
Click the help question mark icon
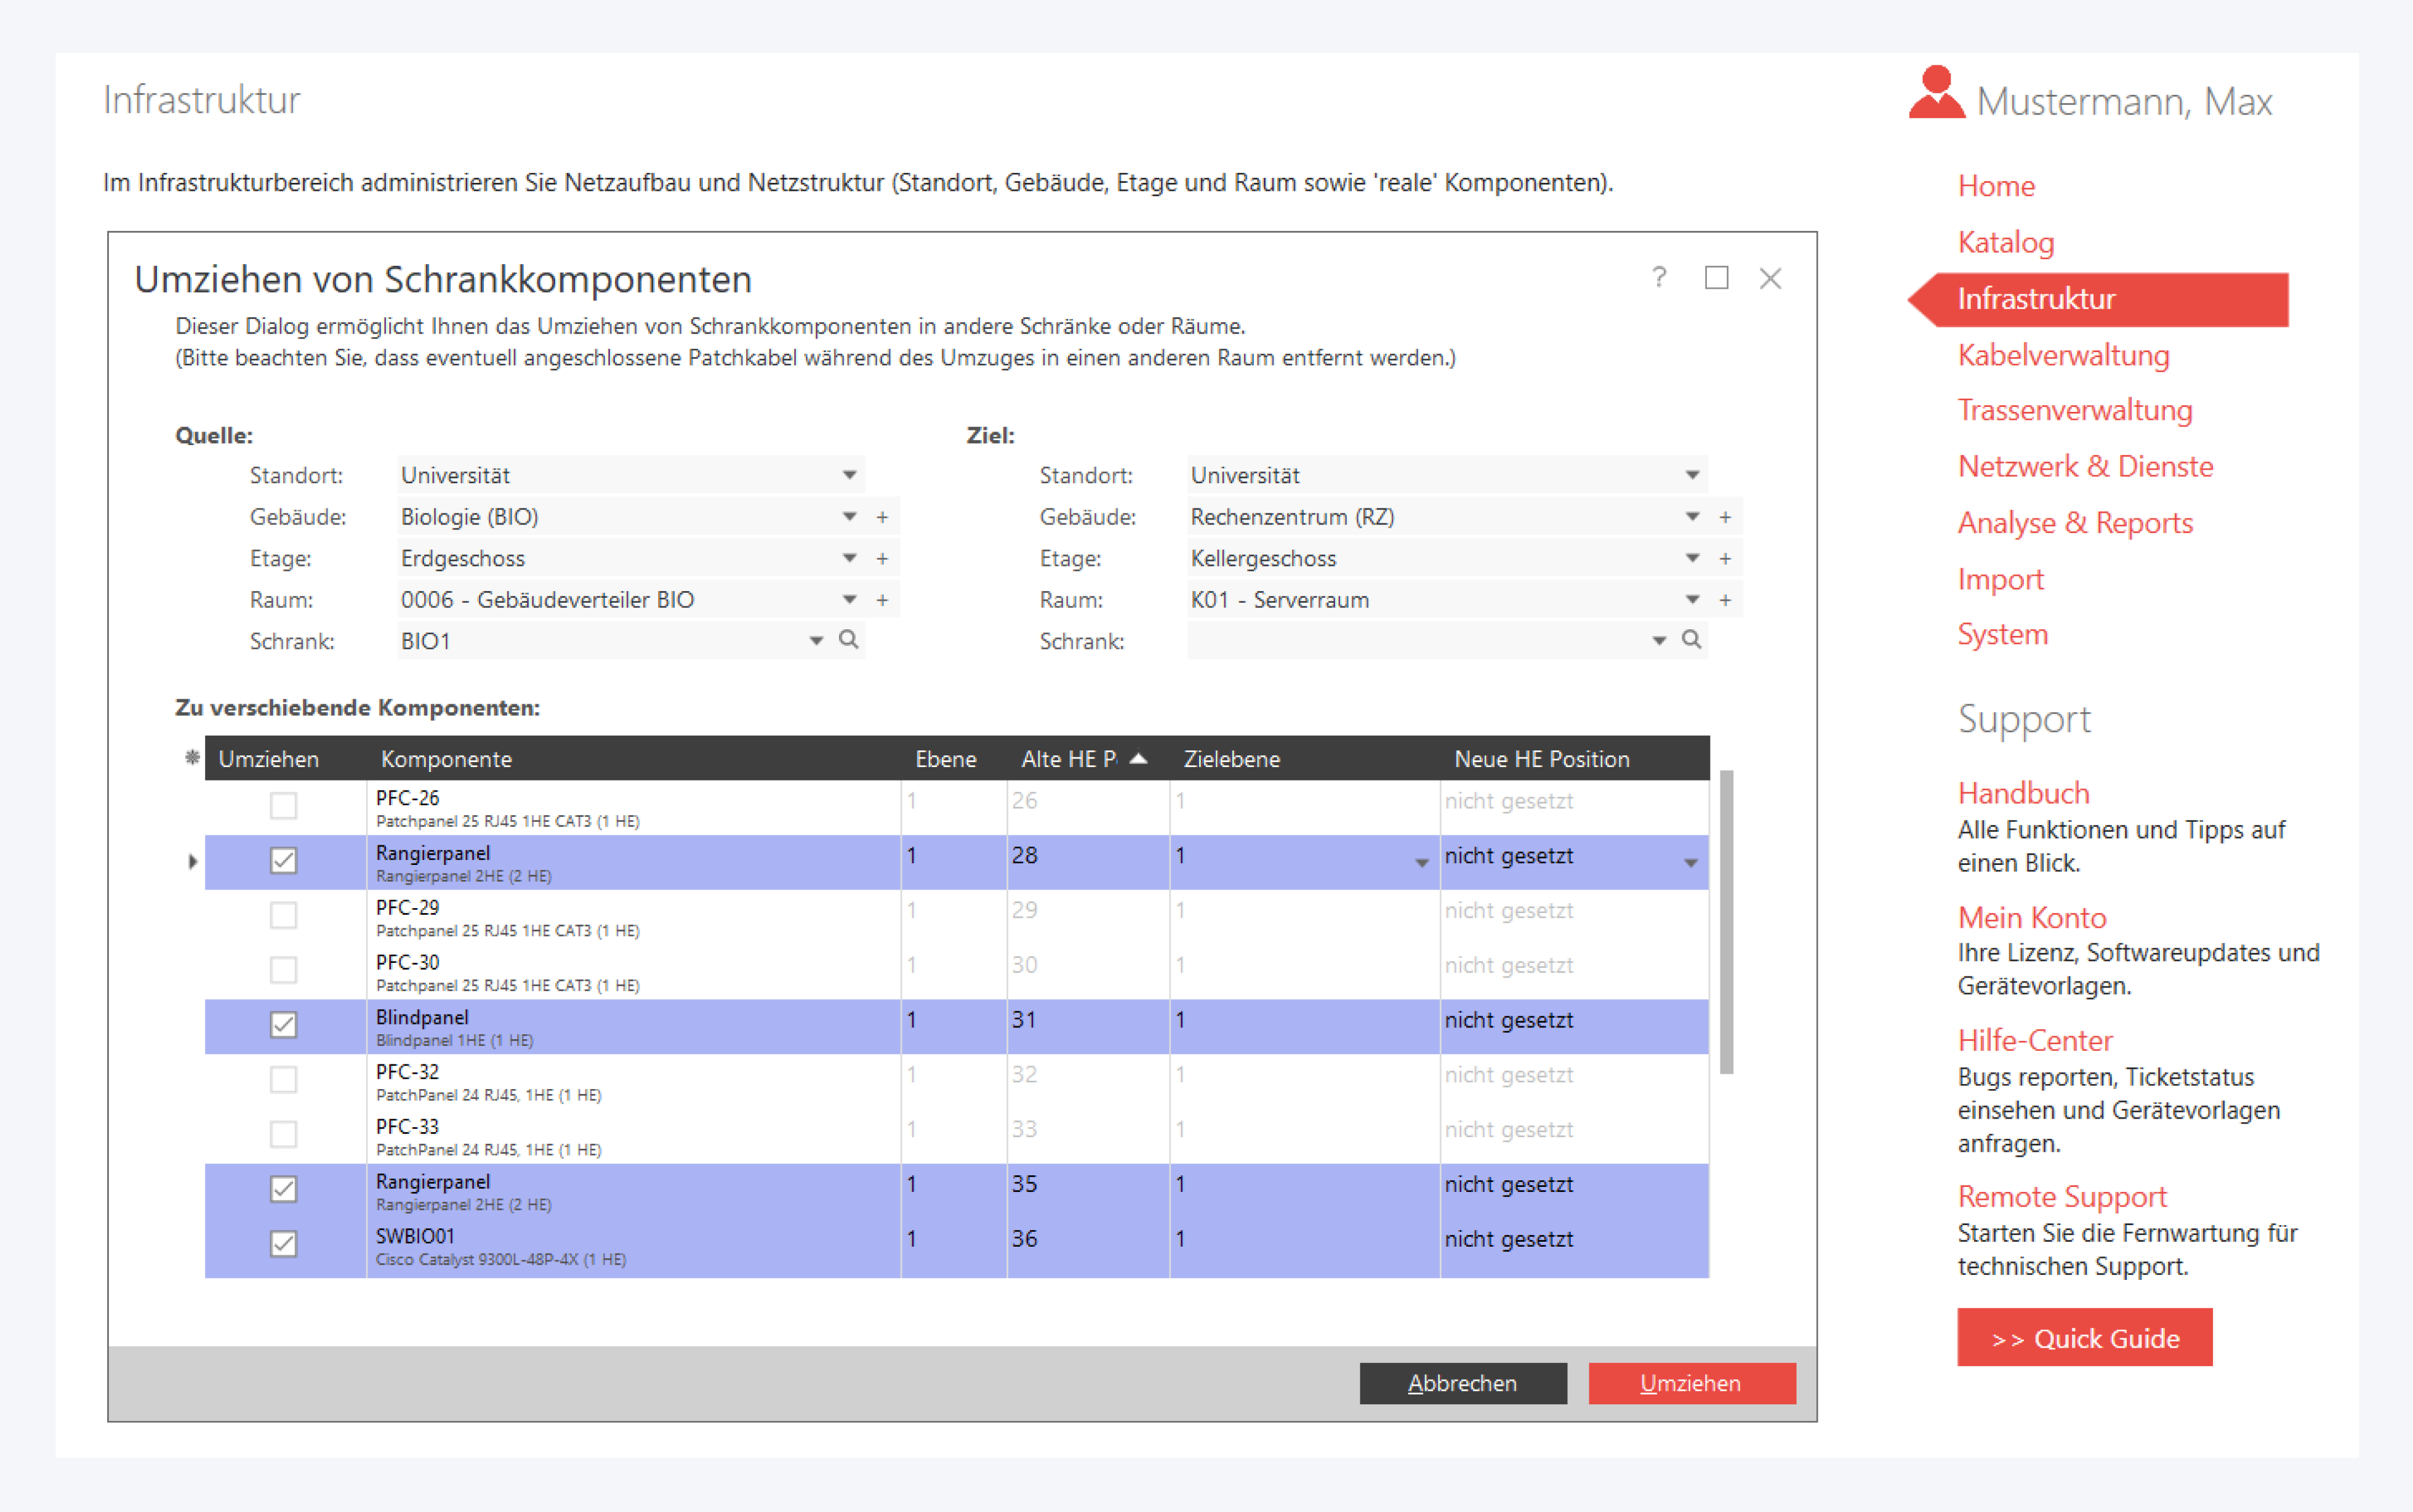click(1658, 277)
